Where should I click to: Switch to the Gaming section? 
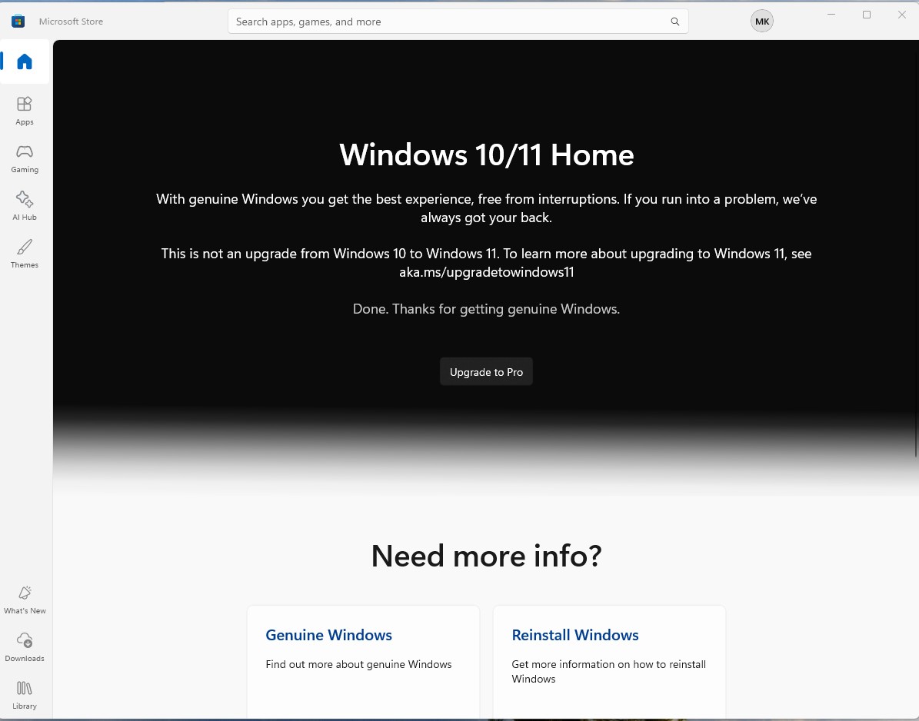click(24, 157)
